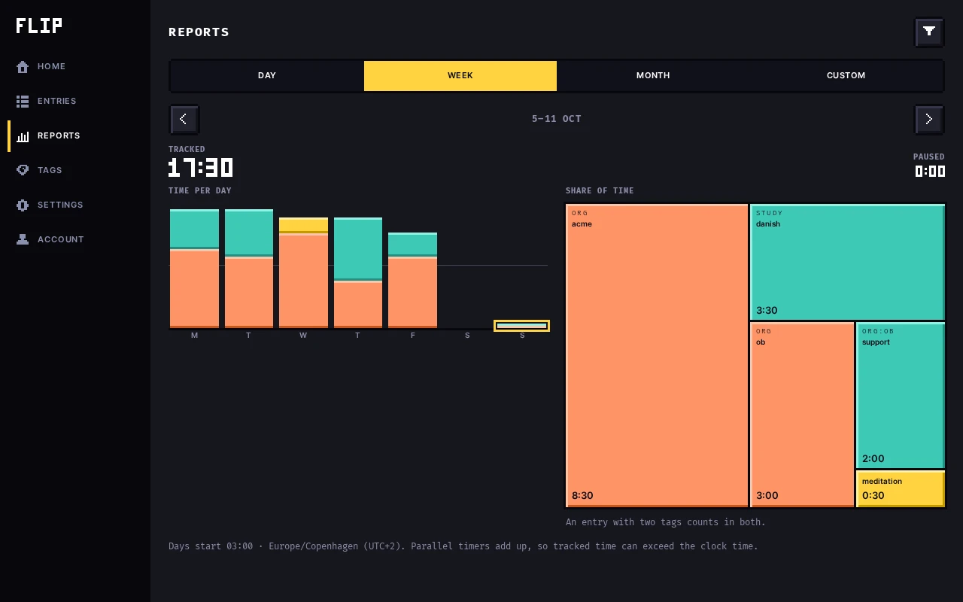The image size is (963, 602).
Task: Click Friday's orange bar segment
Action: point(412,293)
